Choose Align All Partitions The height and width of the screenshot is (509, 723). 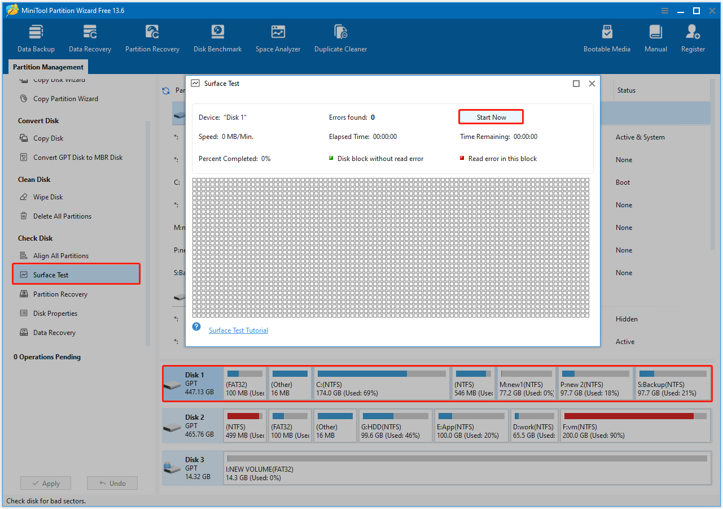tap(61, 256)
